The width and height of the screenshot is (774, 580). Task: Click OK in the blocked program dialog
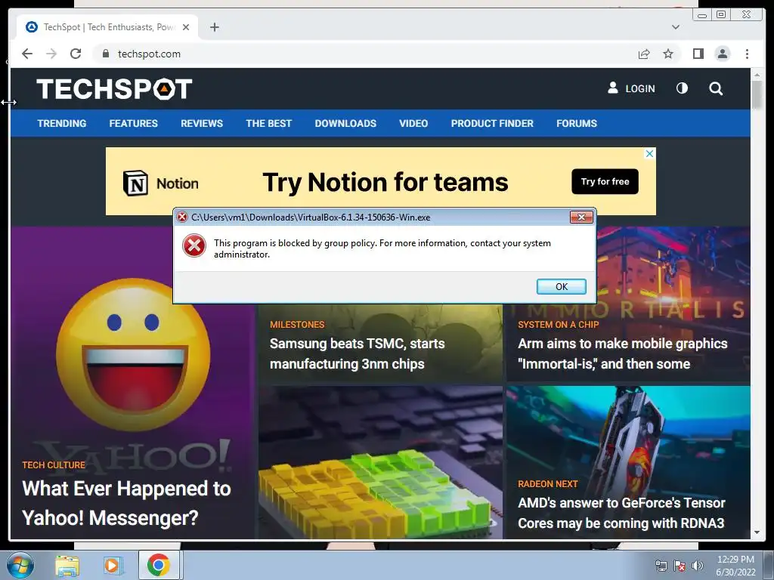(562, 286)
